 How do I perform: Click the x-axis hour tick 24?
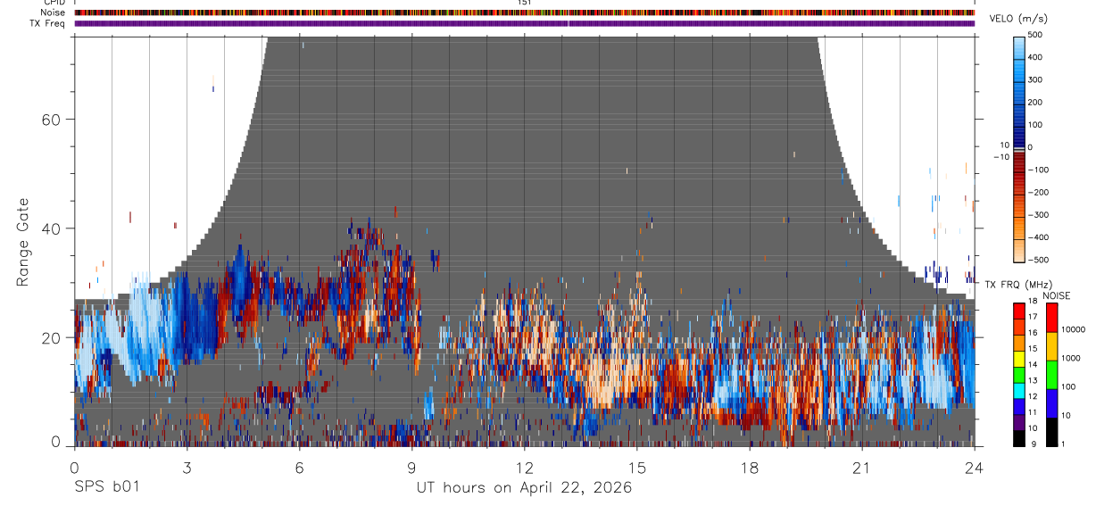975,467
